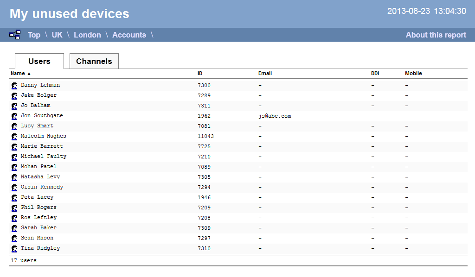
Task: Switch to the Users tab
Action: point(39,61)
